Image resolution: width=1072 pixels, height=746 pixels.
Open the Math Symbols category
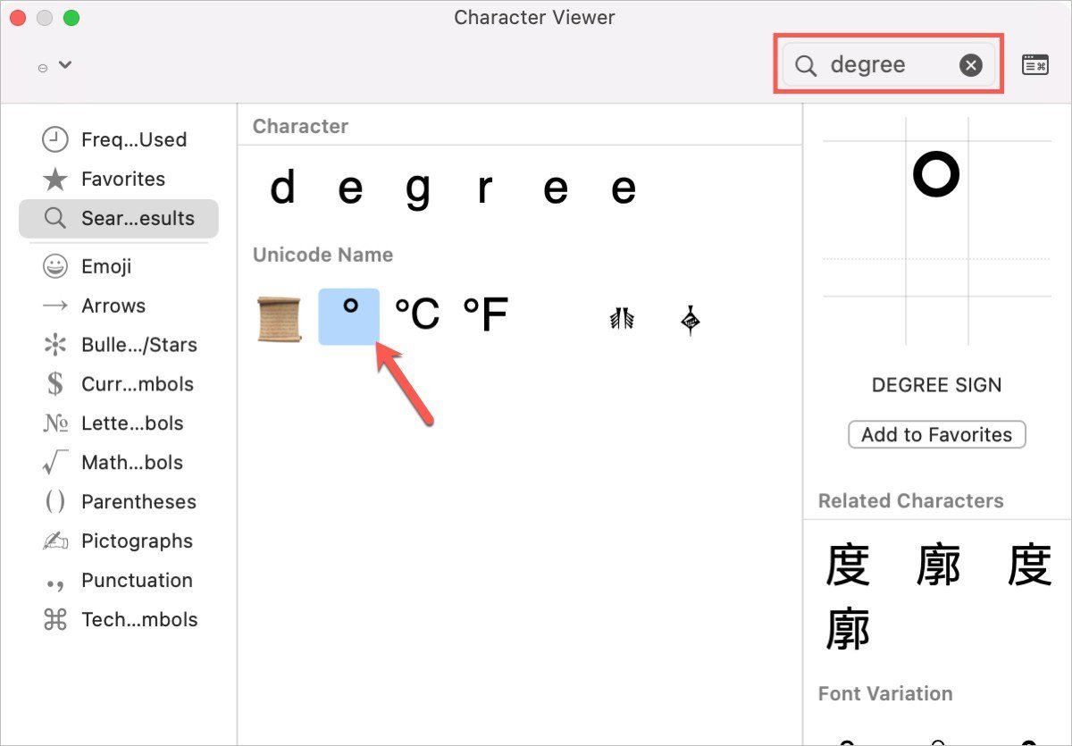[x=118, y=463]
